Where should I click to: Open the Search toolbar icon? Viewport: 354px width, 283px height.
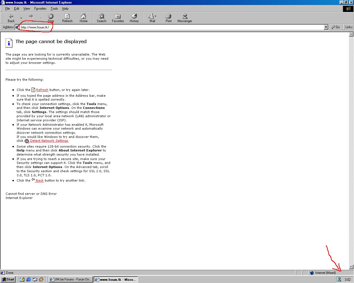[101, 18]
